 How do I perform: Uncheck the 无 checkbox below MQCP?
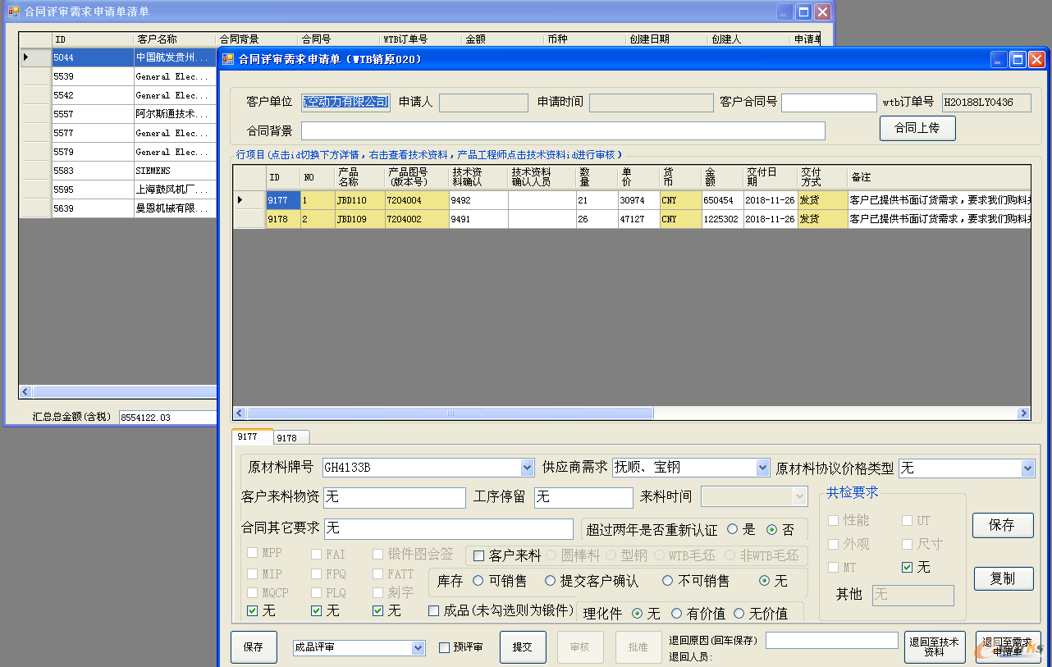(x=253, y=610)
